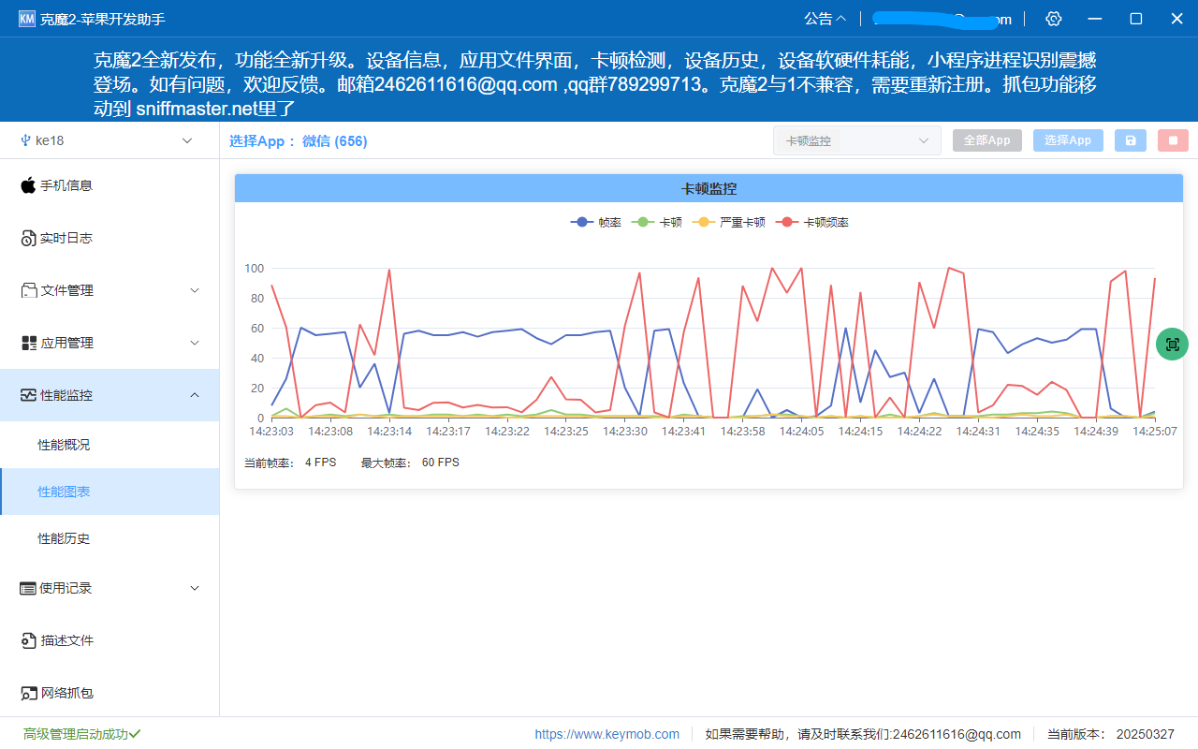Click the 性能监控 monitor icon
The height and width of the screenshot is (749, 1198).
click(x=28, y=395)
